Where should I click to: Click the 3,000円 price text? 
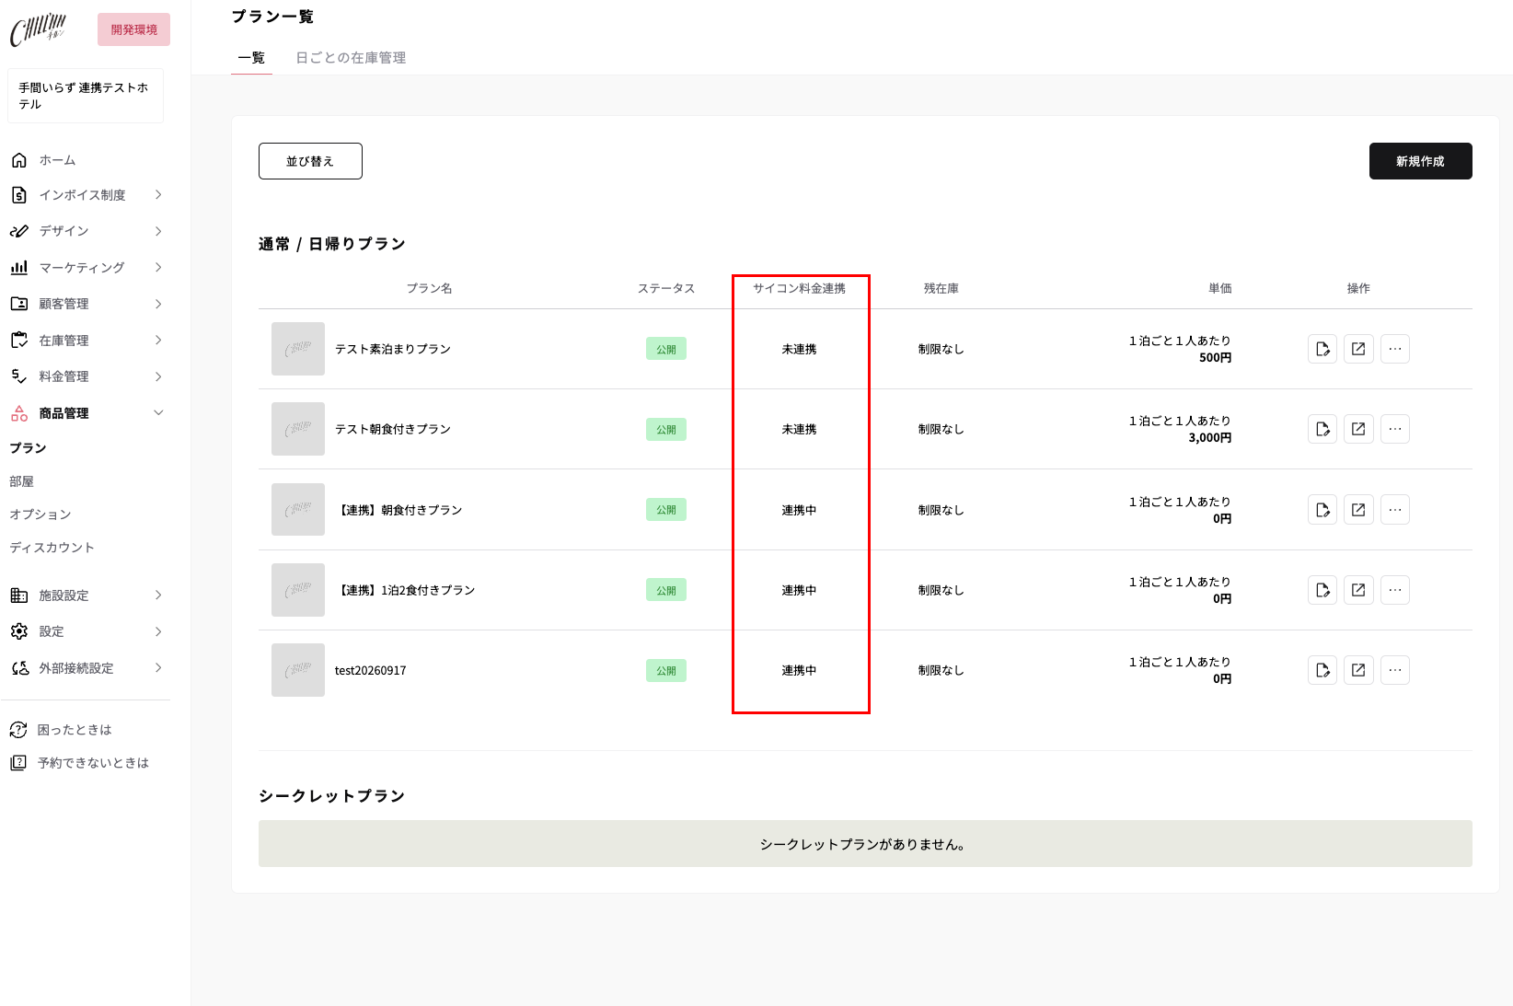pyautogui.click(x=1209, y=438)
